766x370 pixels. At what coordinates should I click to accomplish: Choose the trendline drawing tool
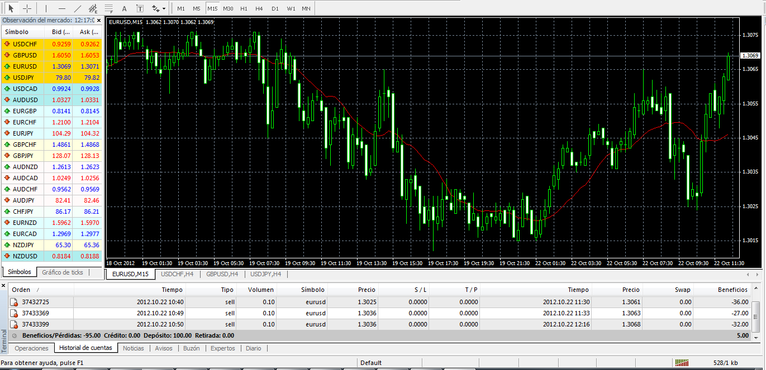78,8
